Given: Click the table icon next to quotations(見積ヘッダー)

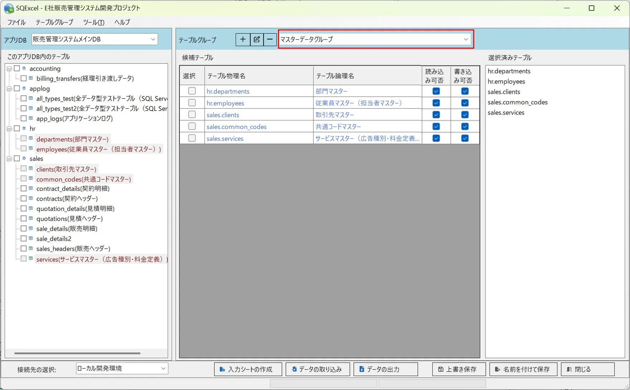Looking at the screenshot, I should tap(31, 218).
